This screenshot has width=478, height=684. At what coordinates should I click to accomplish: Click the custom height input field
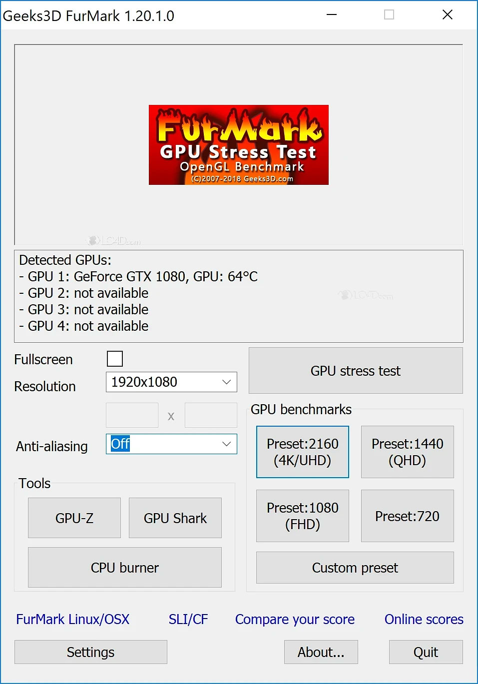(211, 415)
